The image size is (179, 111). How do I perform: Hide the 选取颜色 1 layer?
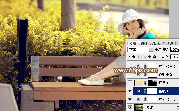tap(130, 99)
